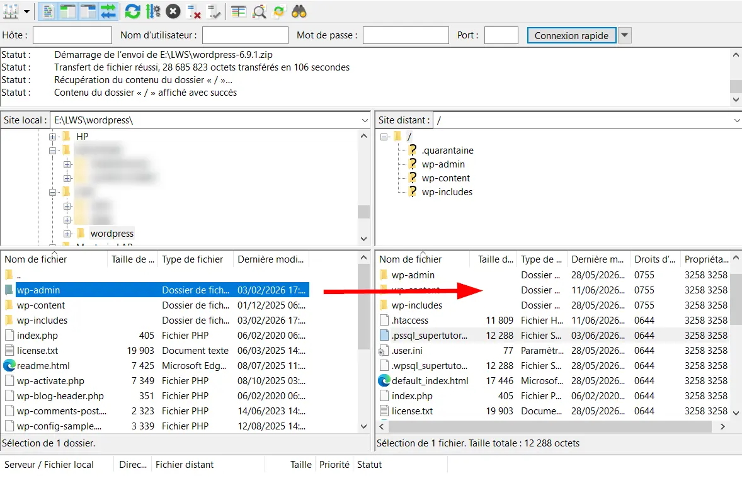742x488 pixels.
Task: Reconnect to the last server
Action: [x=214, y=11]
